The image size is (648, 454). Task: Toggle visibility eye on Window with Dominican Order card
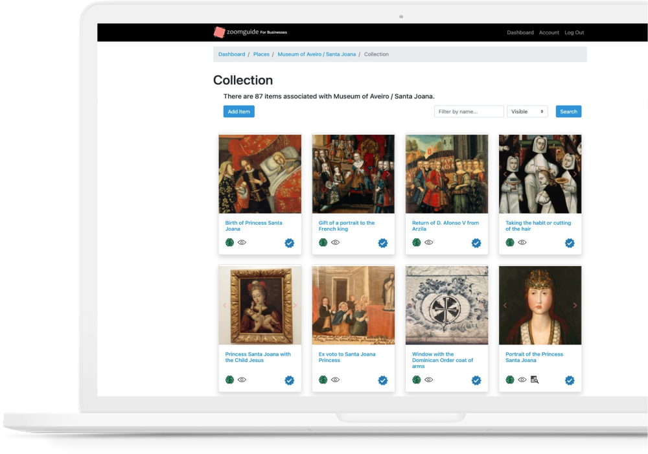tap(429, 380)
